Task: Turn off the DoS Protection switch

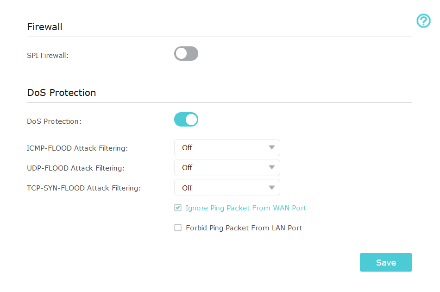Action: (x=186, y=120)
